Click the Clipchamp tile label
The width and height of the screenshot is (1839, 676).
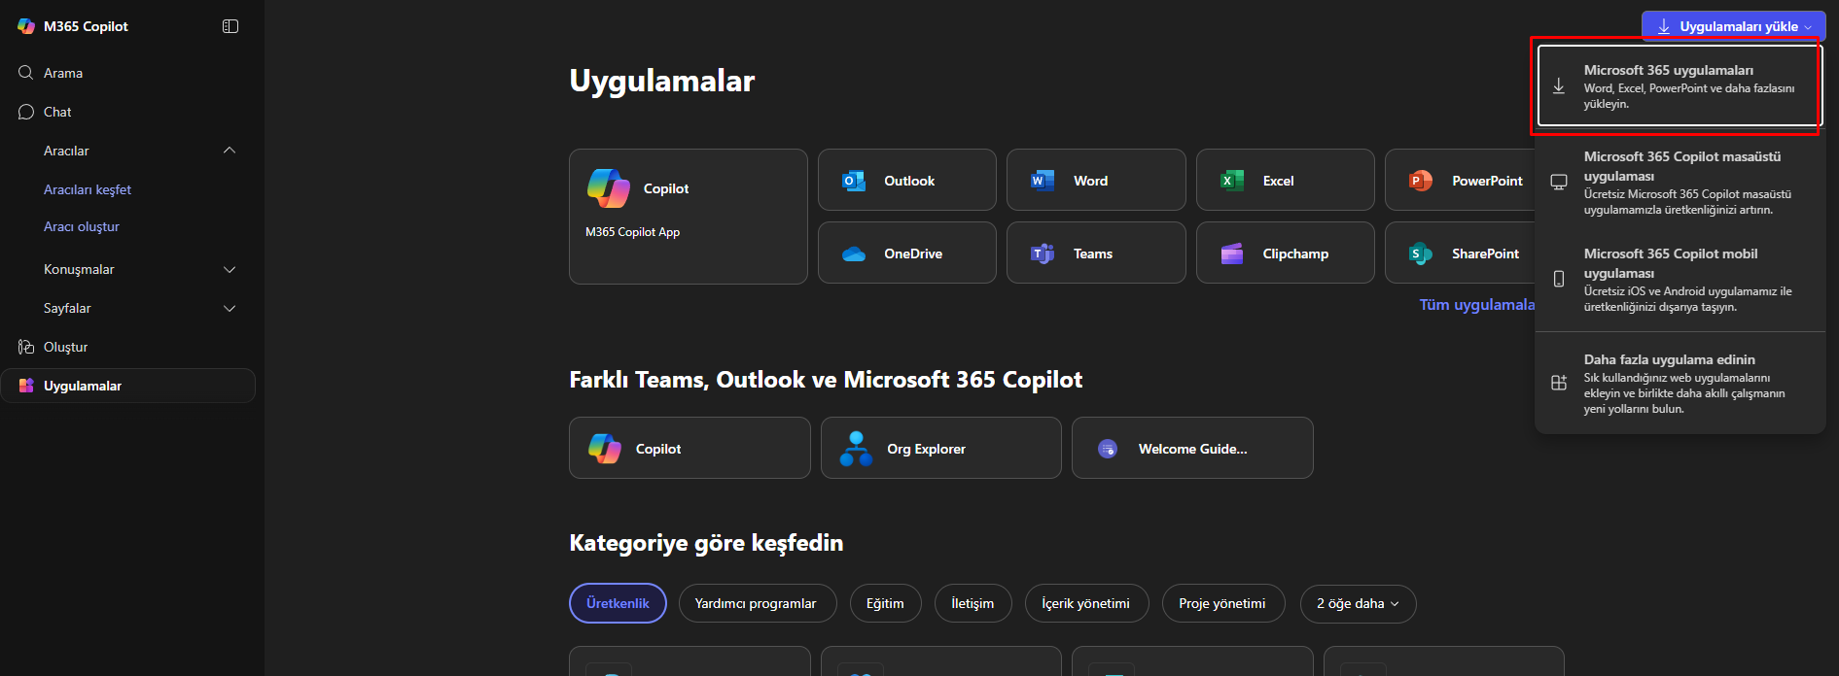(x=1295, y=253)
